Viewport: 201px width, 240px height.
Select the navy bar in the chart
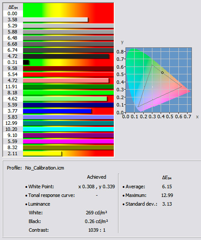tap(68, 105)
